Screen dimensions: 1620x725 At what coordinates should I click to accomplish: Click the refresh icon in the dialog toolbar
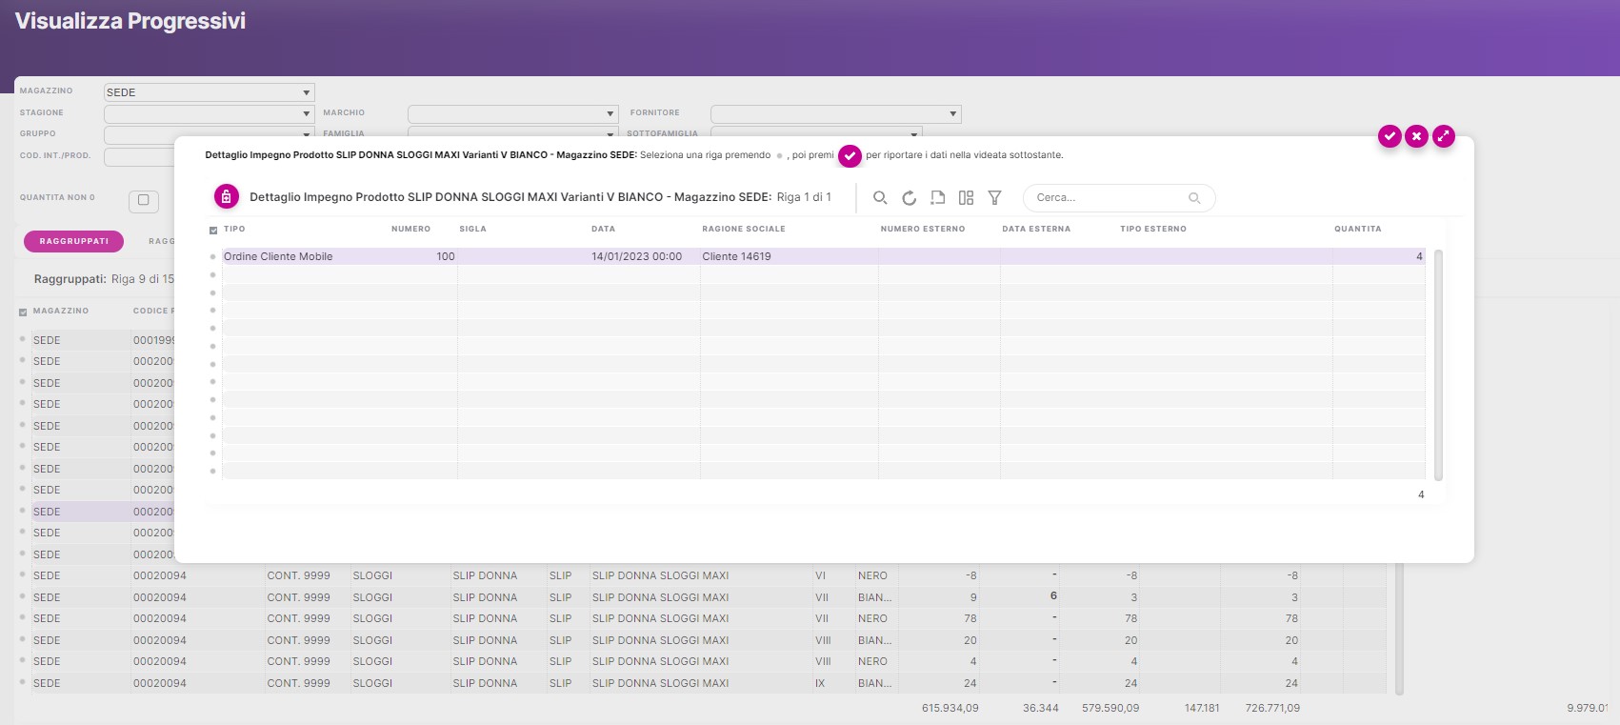pos(909,197)
